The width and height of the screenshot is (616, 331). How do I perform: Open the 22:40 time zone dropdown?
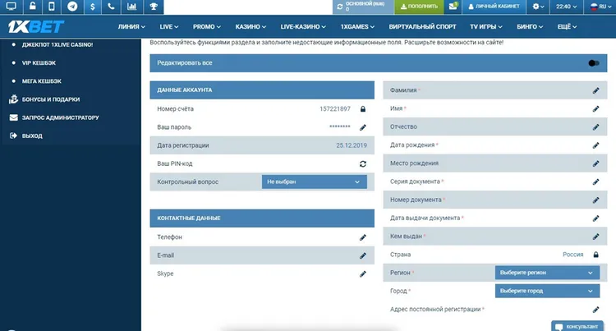[566, 7]
